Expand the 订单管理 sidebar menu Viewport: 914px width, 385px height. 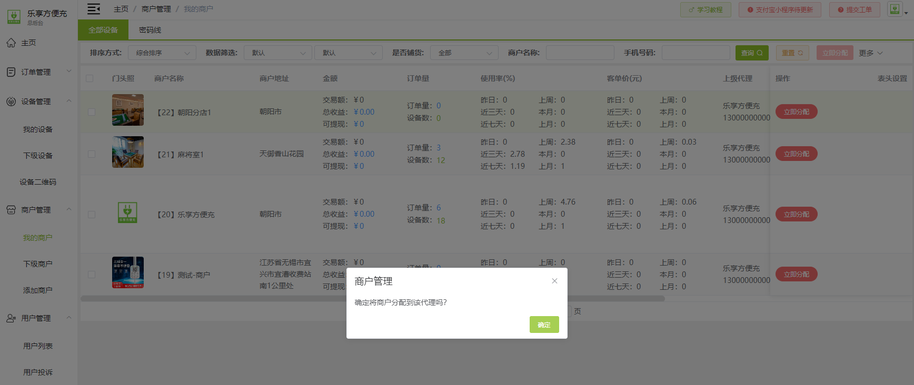pyautogui.click(x=68, y=71)
